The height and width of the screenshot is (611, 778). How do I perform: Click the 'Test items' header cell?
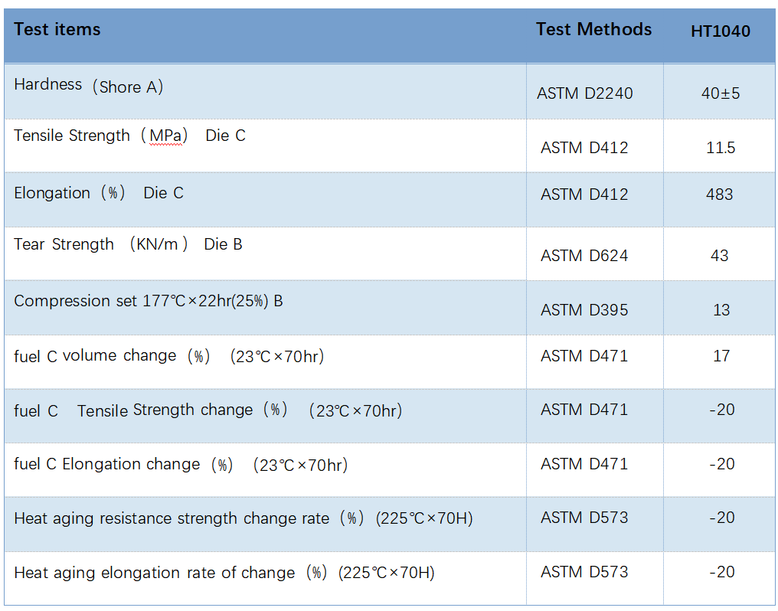[x=57, y=30]
